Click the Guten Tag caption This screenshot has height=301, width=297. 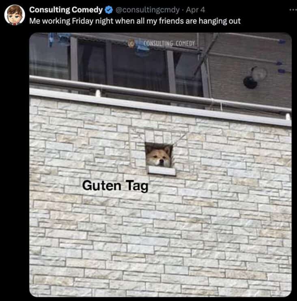point(115,186)
